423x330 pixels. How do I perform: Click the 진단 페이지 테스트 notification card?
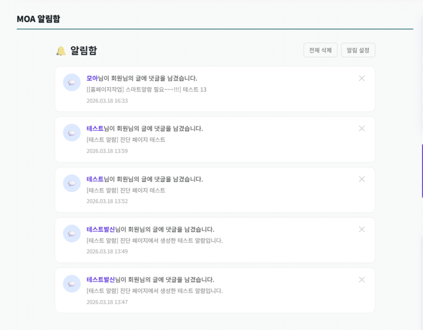point(213,139)
